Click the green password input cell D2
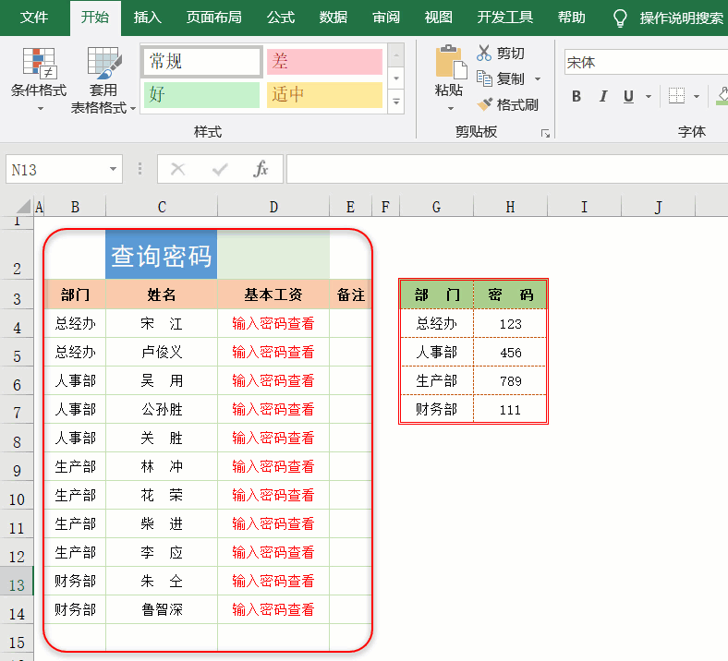This screenshot has width=728, height=661. (x=273, y=255)
